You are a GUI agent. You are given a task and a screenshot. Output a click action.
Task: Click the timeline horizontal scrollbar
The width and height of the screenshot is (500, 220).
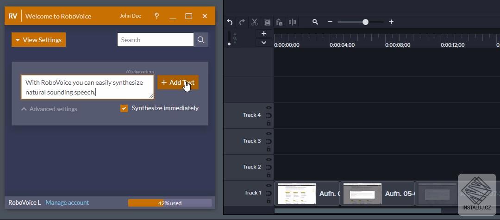(358, 211)
